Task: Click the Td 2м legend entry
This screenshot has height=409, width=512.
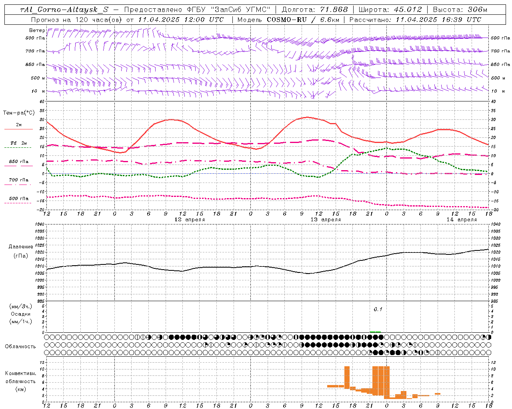Action: 19,143
